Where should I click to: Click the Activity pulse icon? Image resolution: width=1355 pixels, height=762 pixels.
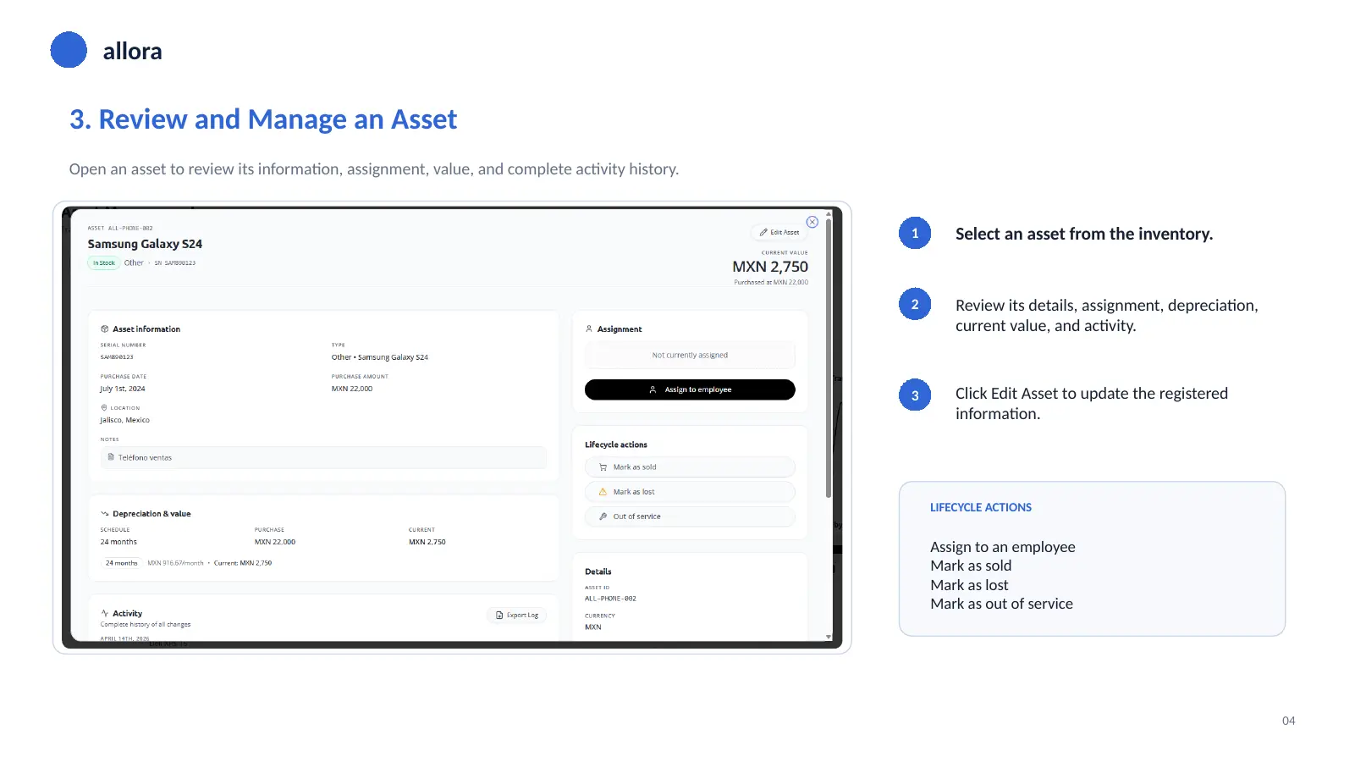tap(105, 613)
